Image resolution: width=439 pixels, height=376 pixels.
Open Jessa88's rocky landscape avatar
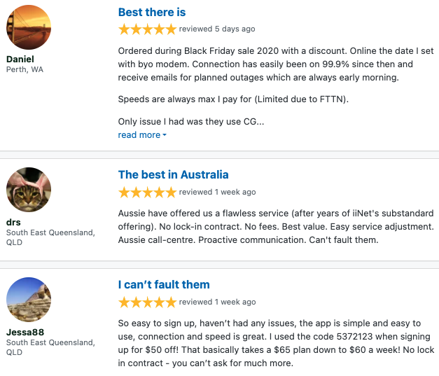pos(29,300)
